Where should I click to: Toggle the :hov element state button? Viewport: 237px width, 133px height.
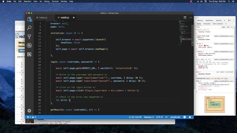click(223, 27)
